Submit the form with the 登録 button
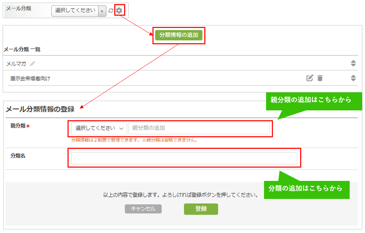The width and height of the screenshot is (365, 233). pyautogui.click(x=201, y=209)
